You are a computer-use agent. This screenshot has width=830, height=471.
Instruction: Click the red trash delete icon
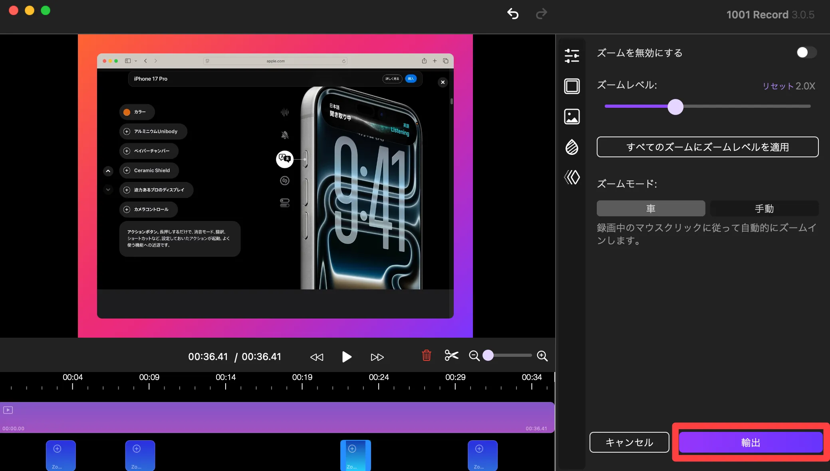pos(426,355)
